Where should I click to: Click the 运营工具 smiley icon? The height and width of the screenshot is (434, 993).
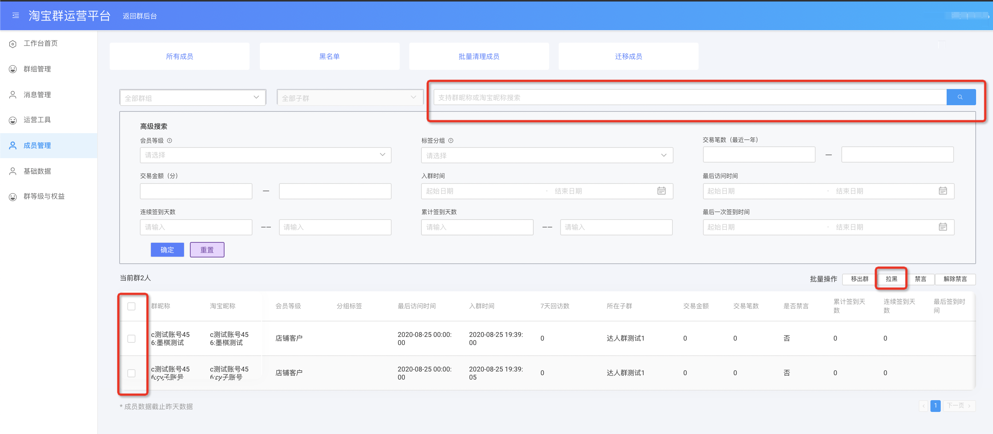click(13, 120)
